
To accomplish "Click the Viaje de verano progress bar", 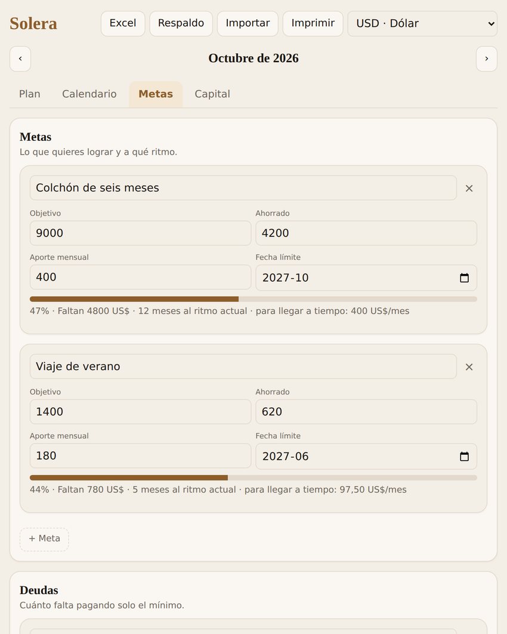I will (253, 478).
